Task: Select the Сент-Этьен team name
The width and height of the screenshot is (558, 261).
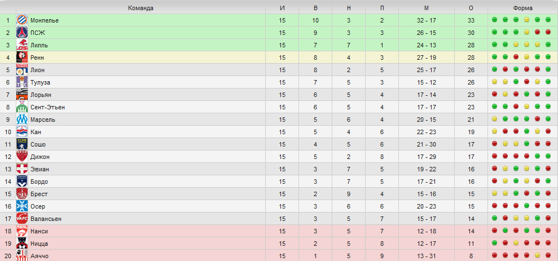Action: pos(47,107)
